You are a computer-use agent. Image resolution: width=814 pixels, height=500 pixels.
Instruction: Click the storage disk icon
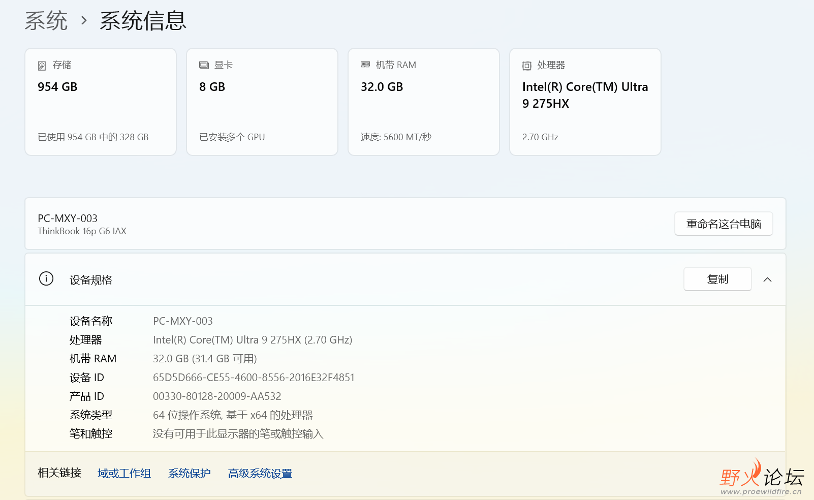coord(42,66)
